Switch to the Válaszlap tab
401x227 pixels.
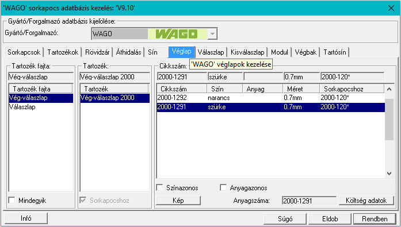[x=211, y=52]
